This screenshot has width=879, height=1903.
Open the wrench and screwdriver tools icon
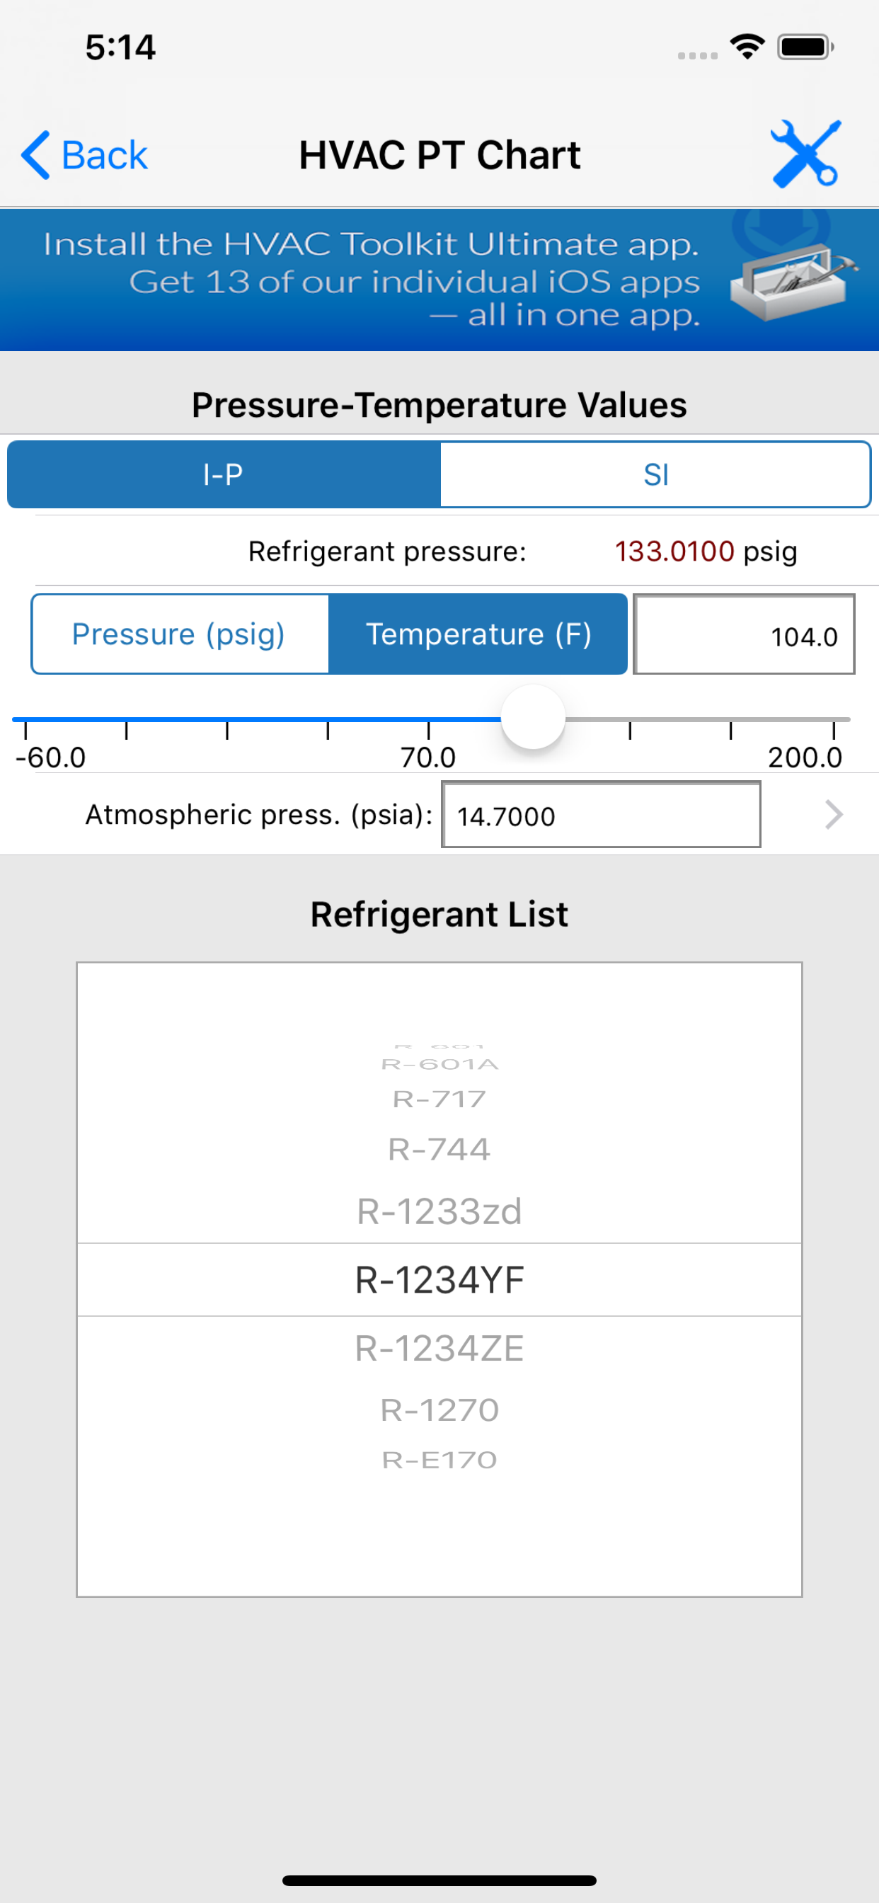point(805,154)
